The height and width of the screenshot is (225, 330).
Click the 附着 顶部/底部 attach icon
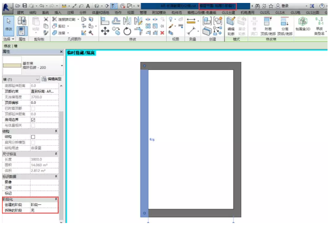pyautogui.click(x=268, y=26)
